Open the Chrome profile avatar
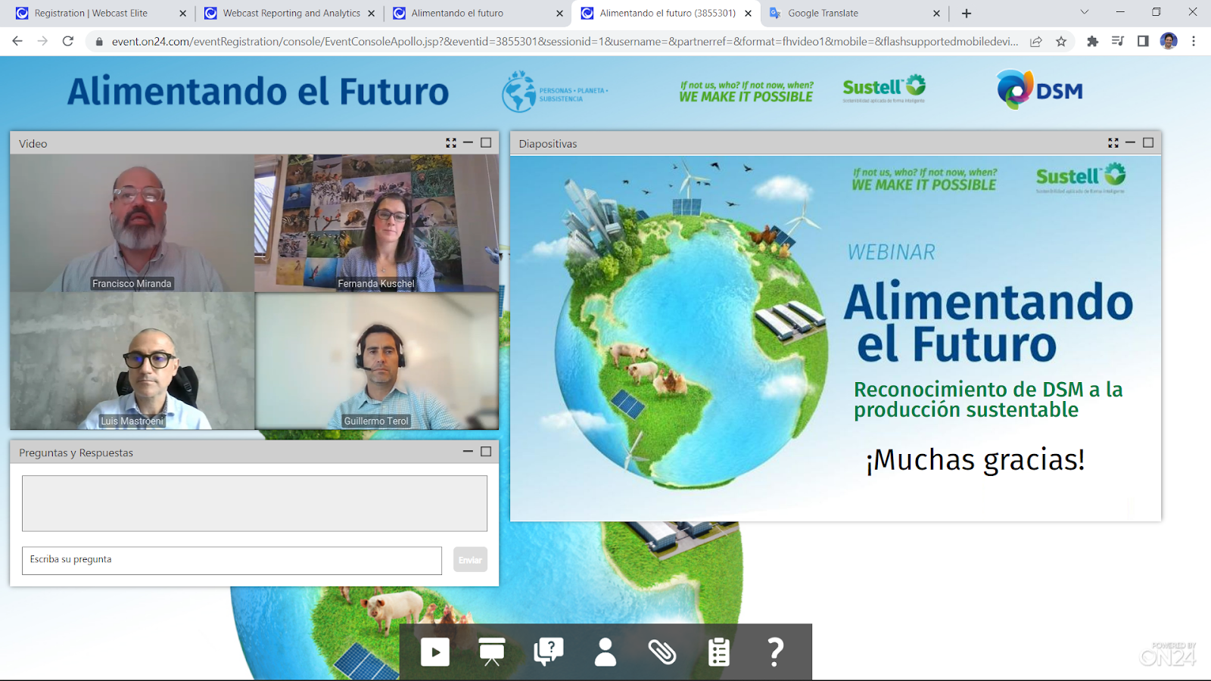Screen dimensions: 1211x681 coord(1169,42)
